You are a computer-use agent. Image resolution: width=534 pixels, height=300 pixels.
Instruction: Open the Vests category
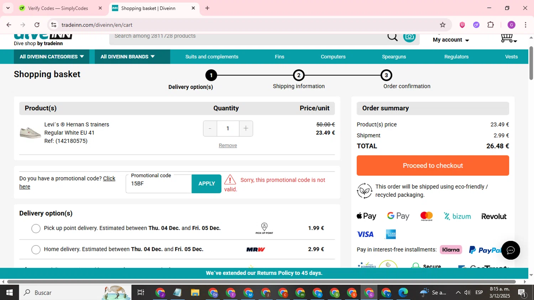pos(511,57)
